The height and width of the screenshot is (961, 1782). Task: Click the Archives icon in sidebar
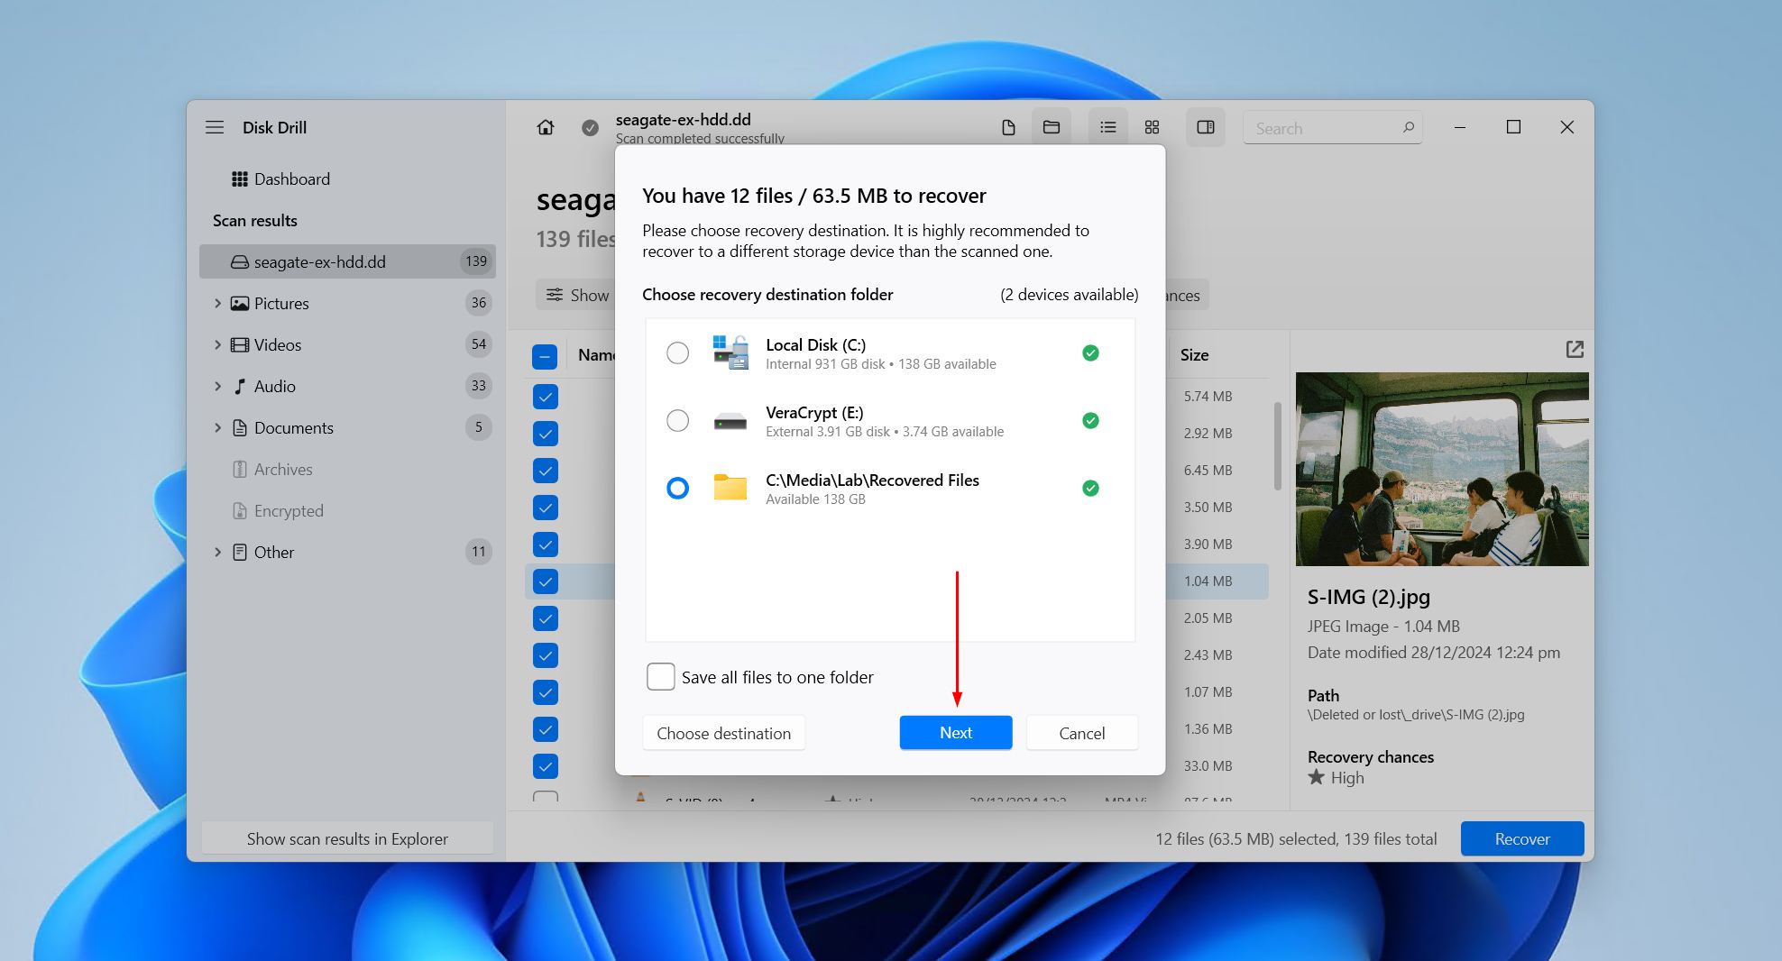point(240,470)
